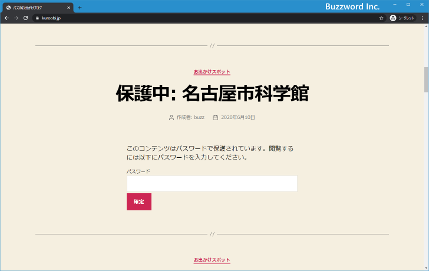
Task: Click the author name buzz
Action: 199,117
